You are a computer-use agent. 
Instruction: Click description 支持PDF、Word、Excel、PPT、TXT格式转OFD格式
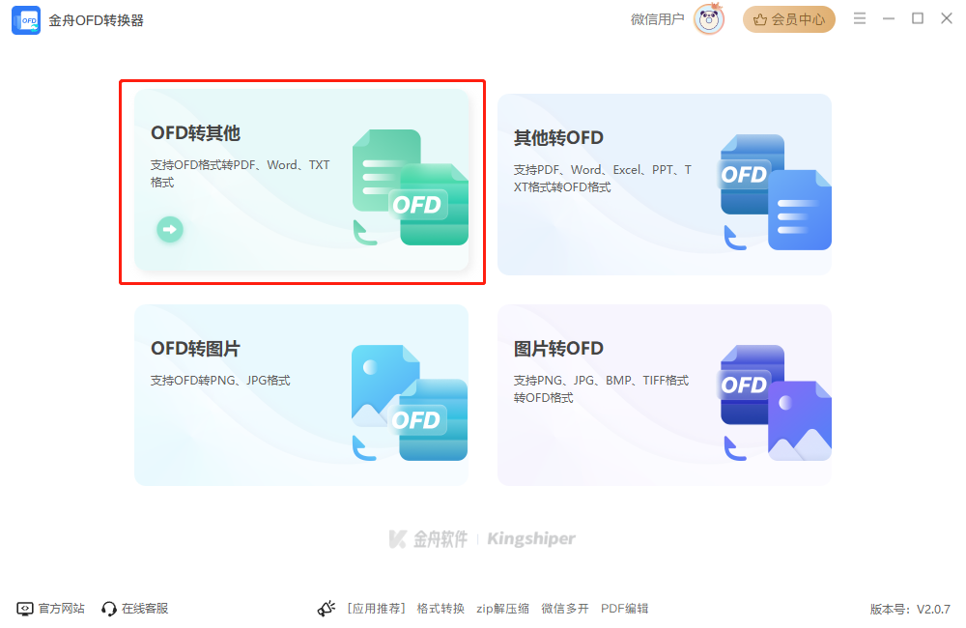point(603,178)
